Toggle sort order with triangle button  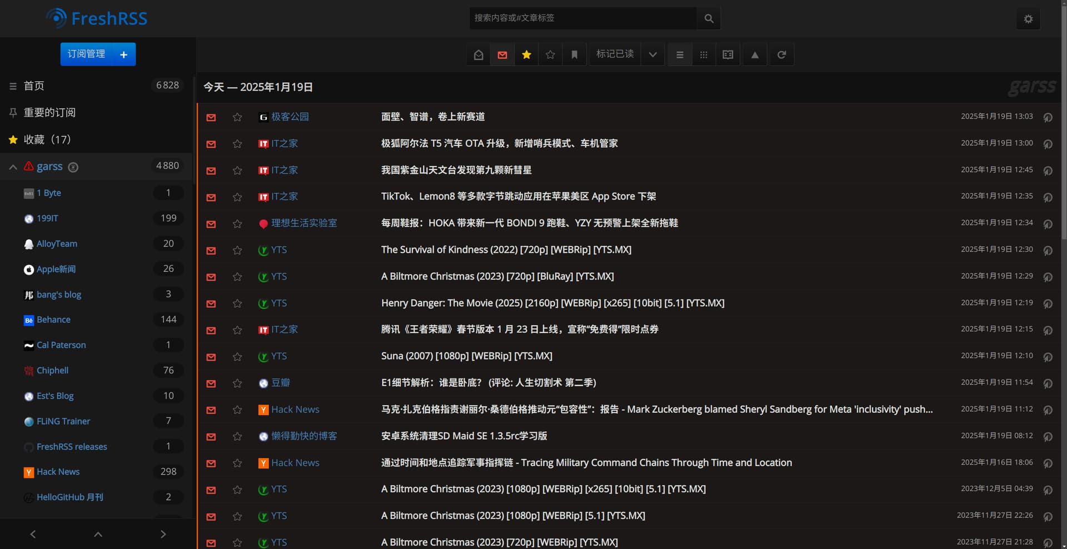point(755,54)
